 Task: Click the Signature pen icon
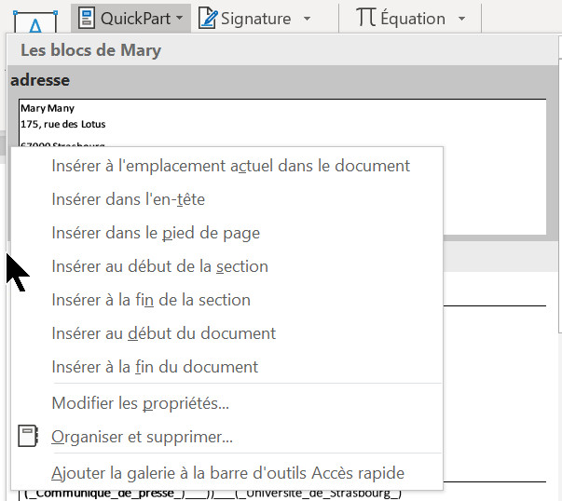click(207, 18)
